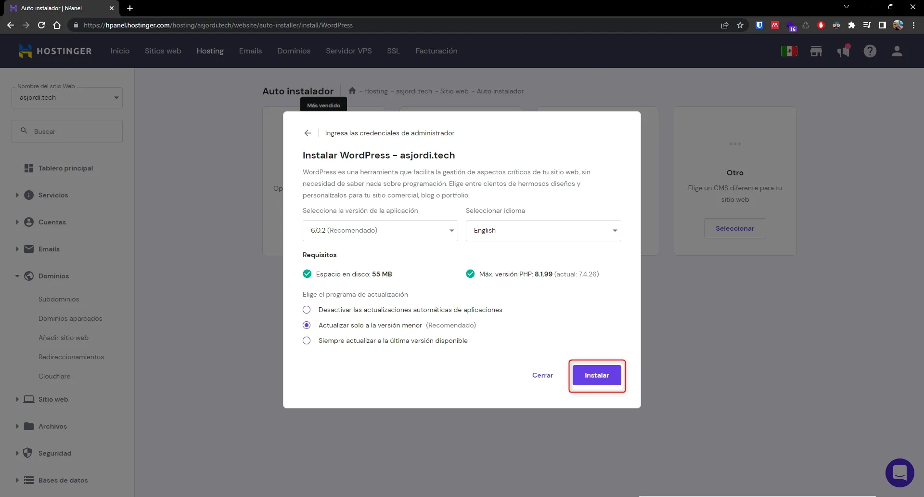
Task: Click the Sitio web laptop icon
Action: (x=29, y=399)
